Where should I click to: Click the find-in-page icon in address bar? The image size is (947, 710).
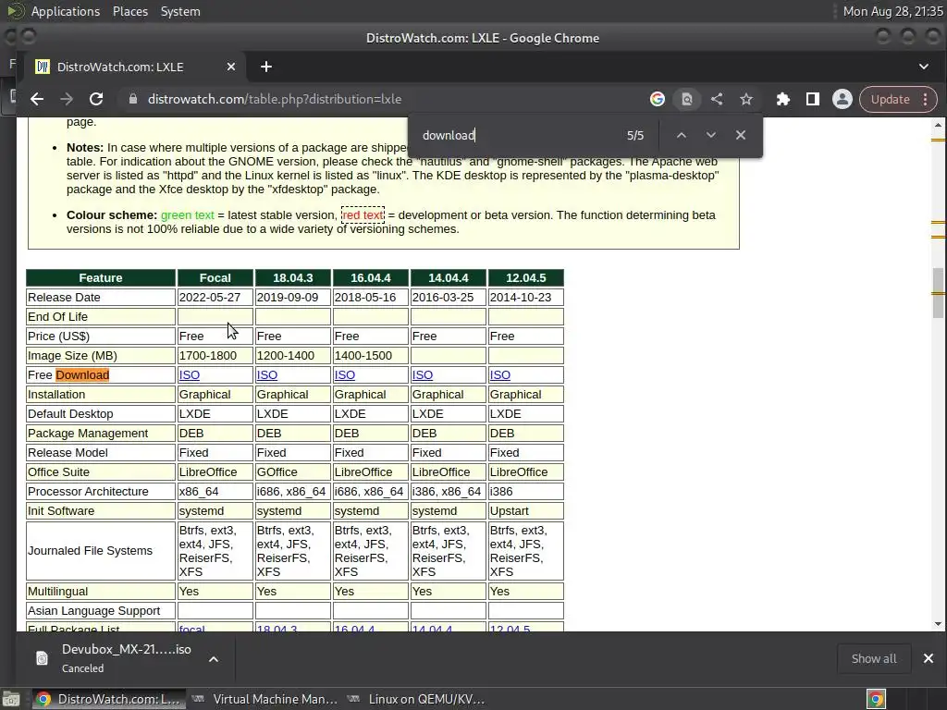click(687, 99)
